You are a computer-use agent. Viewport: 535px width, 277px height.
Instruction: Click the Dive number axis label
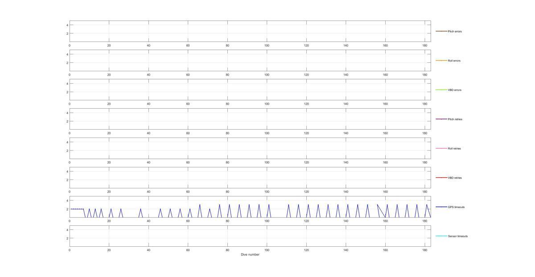[250, 255]
